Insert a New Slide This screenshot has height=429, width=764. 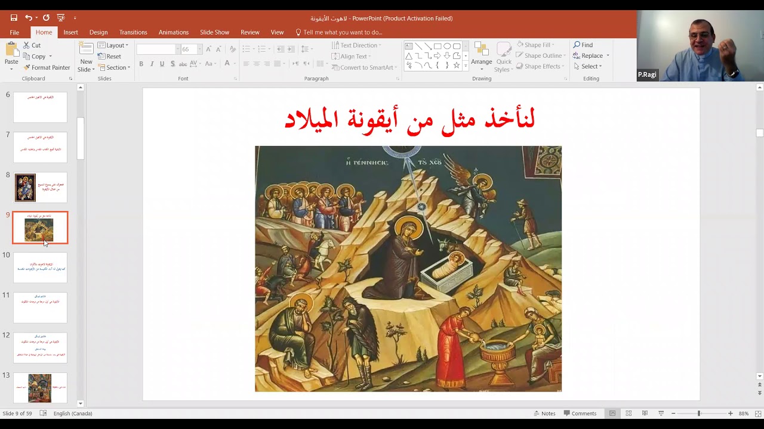point(86,57)
